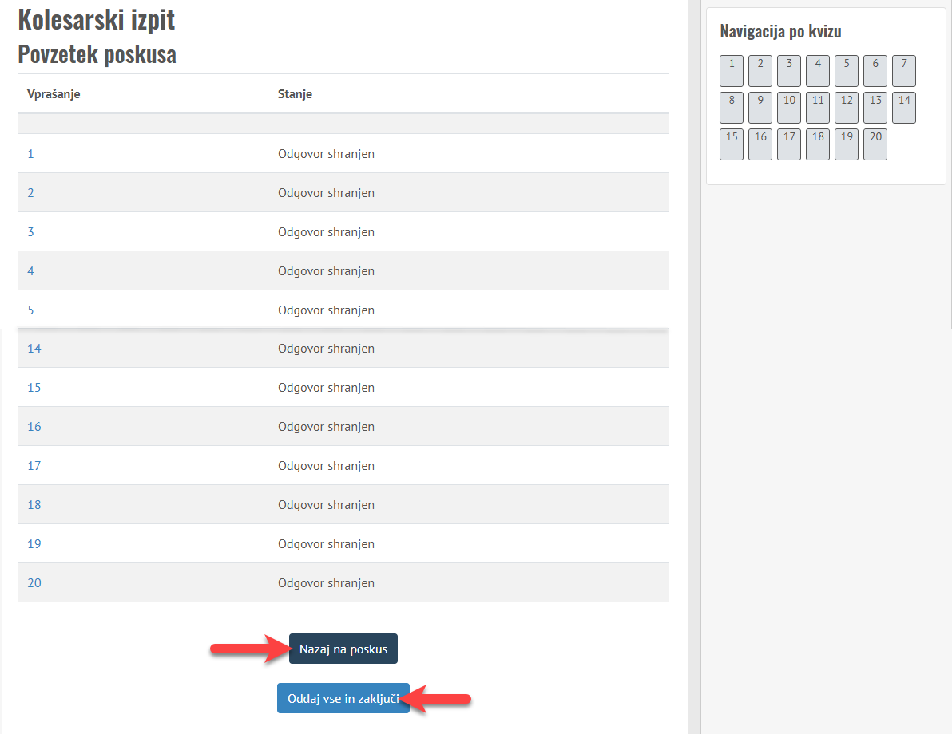The height and width of the screenshot is (734, 952).
Task: Click question 2 link in summary table
Action: click(x=31, y=193)
